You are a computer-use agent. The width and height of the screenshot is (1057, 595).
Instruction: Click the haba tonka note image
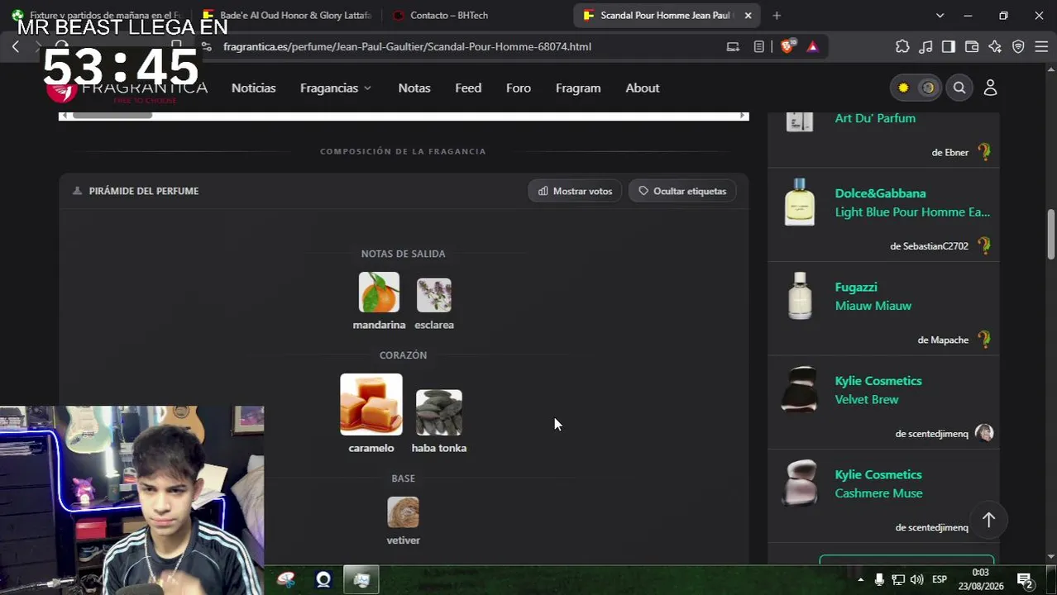[438, 412]
